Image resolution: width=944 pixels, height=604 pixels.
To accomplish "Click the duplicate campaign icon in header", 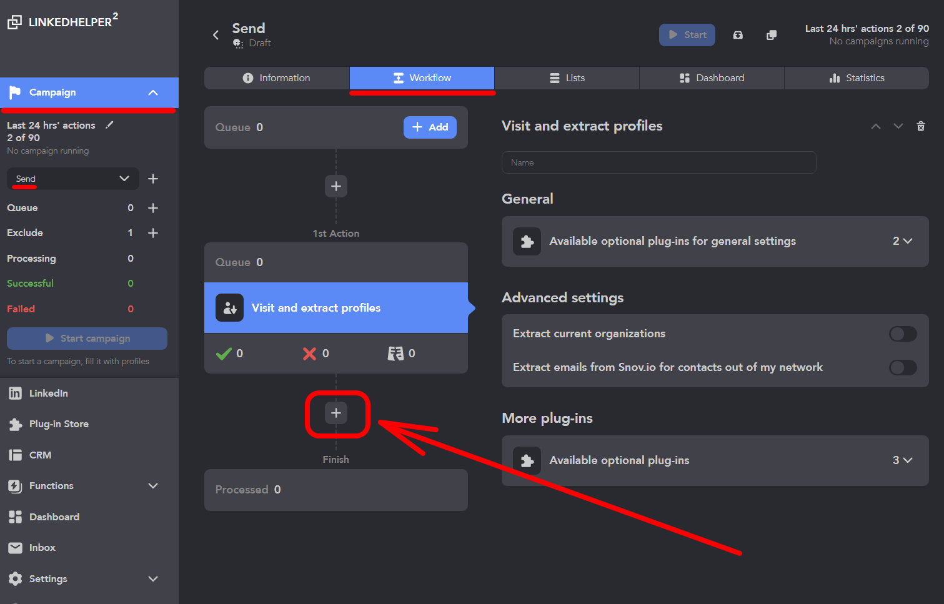I will click(772, 35).
